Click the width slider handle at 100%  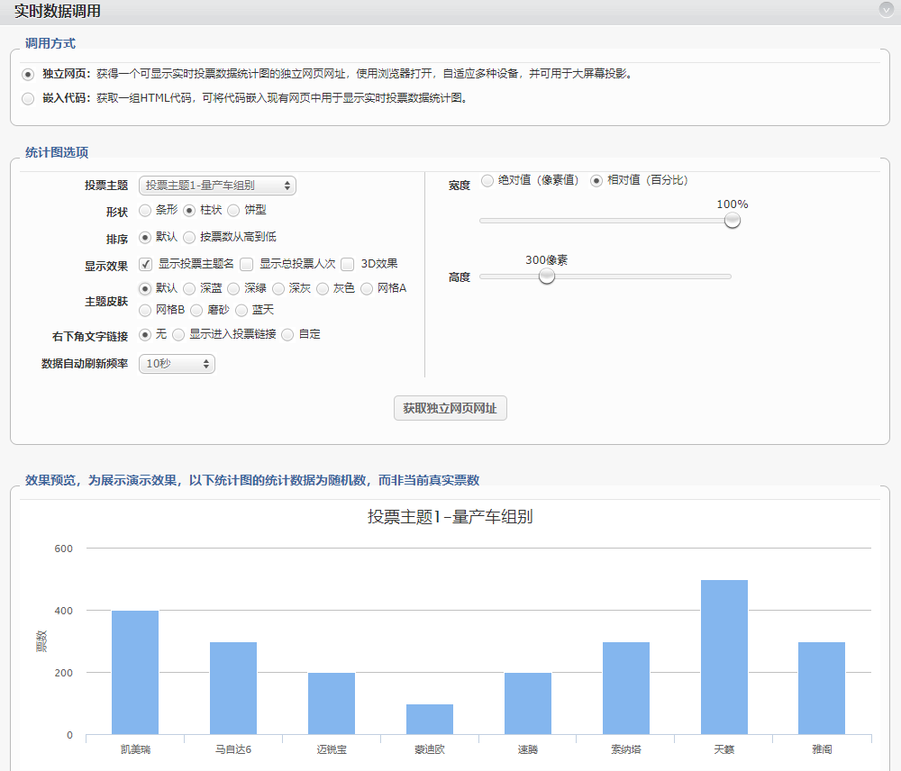point(733,221)
